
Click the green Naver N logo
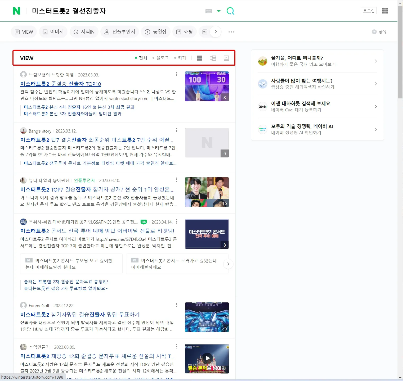pyautogui.click(x=16, y=11)
